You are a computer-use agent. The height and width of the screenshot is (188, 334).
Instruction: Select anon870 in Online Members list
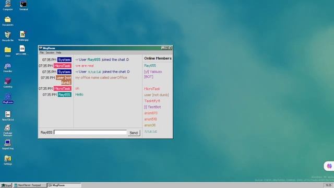point(151,113)
